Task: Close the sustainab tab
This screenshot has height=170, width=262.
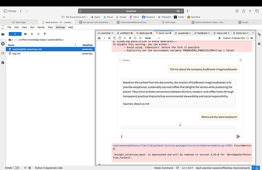Action: pos(190,33)
